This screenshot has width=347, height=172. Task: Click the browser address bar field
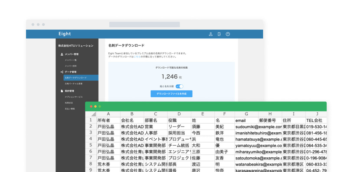(x=144, y=25)
